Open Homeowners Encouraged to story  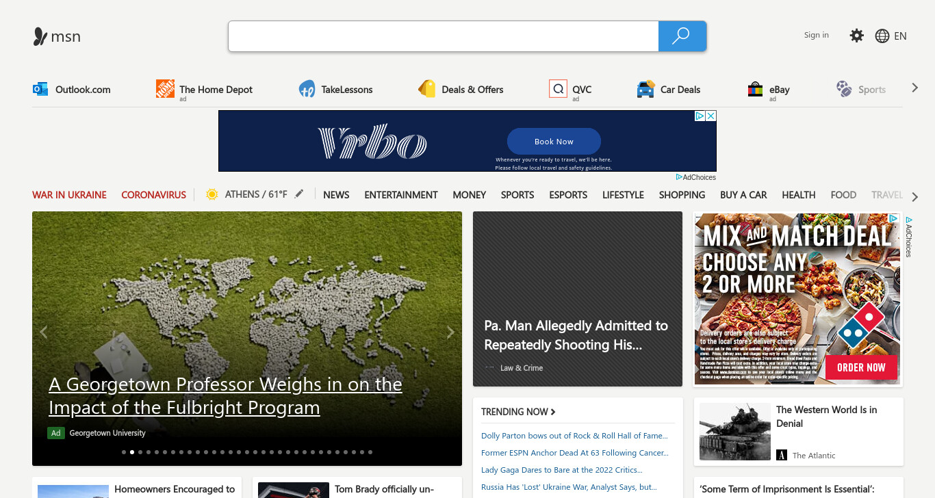175,489
